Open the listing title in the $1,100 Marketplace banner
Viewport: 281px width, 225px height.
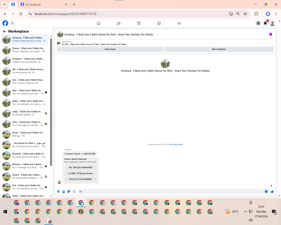click(94, 44)
